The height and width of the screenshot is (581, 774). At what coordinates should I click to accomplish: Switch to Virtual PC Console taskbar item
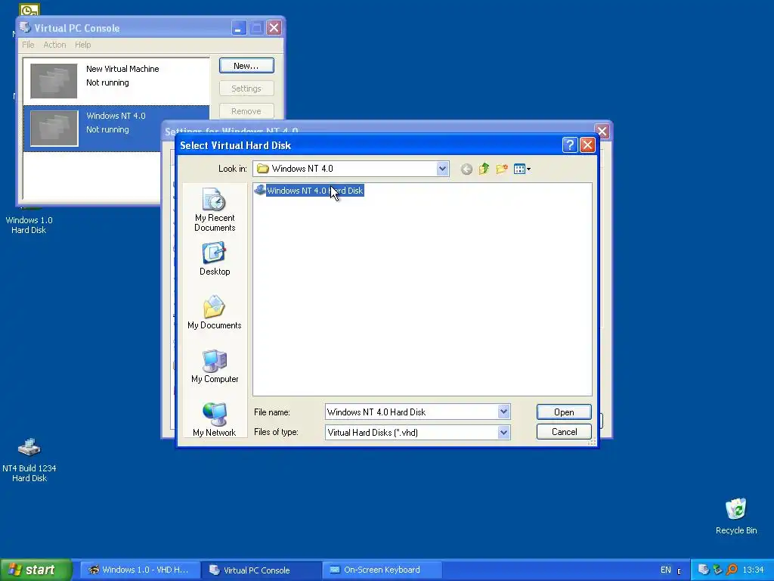point(262,570)
